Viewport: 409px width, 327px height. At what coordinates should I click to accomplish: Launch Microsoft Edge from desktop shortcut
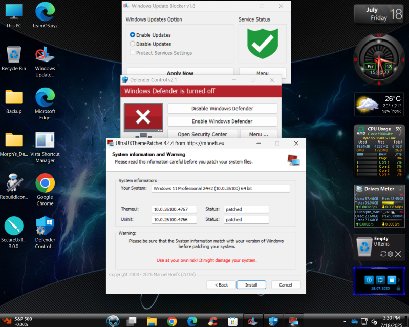(x=45, y=104)
